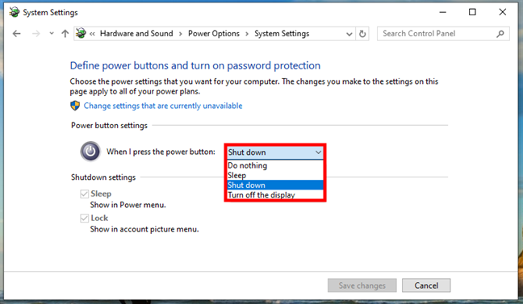Open Change settings that are currently unavailable
The height and width of the screenshot is (304, 523).
click(x=163, y=106)
